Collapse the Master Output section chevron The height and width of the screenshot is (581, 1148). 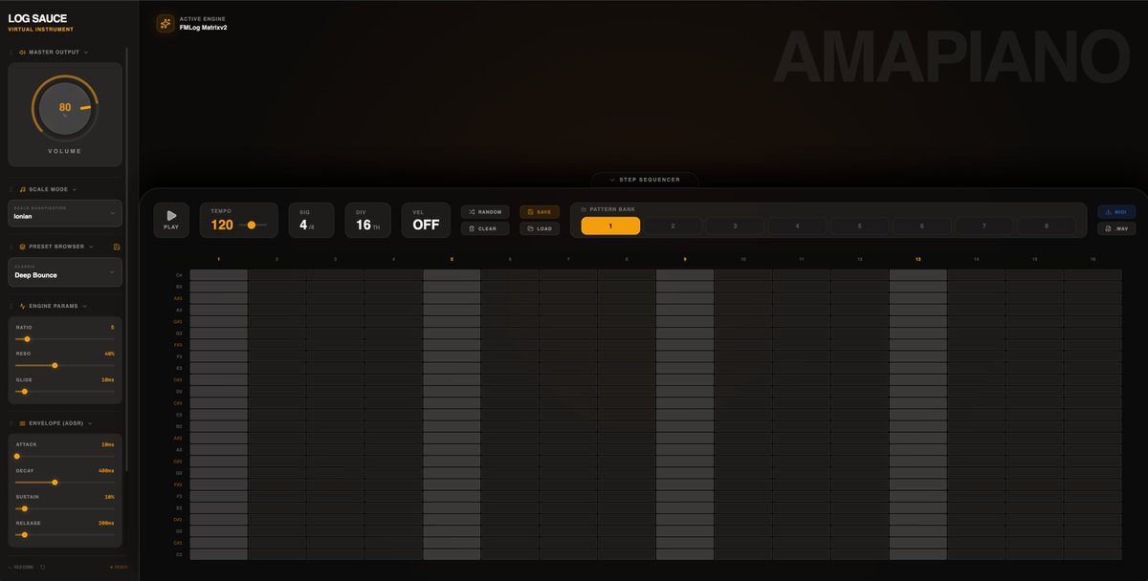[86, 53]
